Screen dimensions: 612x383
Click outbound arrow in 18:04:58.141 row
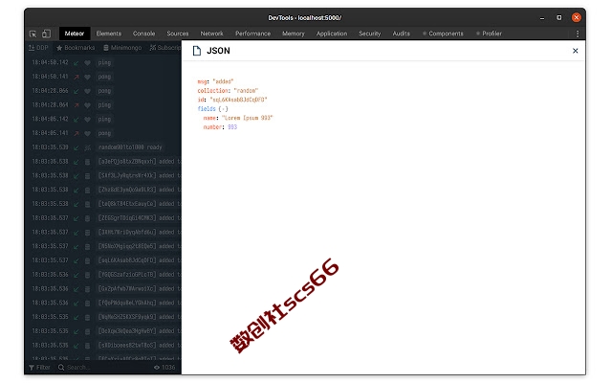[76, 77]
